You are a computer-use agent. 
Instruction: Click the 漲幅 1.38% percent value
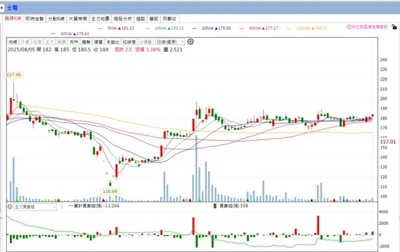(148, 50)
